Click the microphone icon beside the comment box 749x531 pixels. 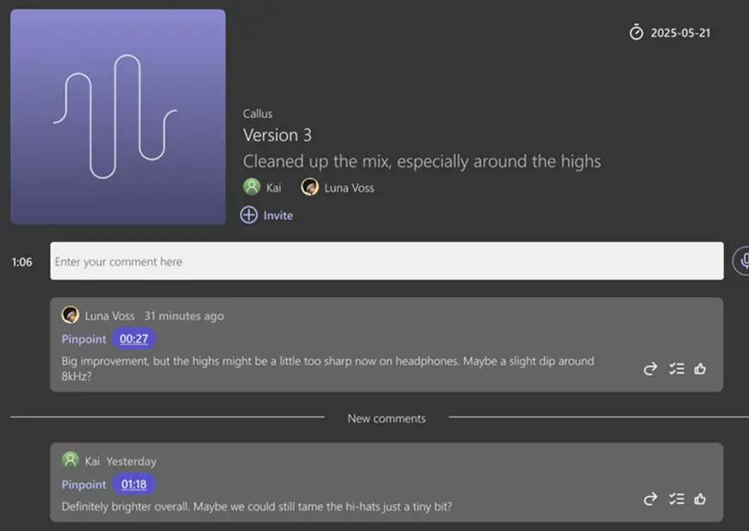click(x=742, y=260)
